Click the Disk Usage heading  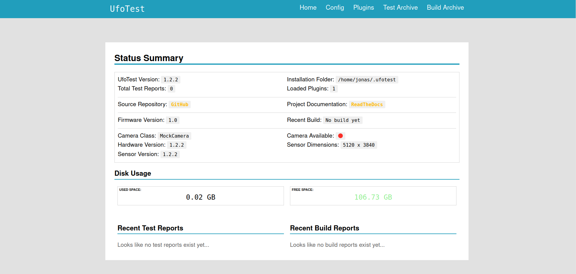point(133,173)
